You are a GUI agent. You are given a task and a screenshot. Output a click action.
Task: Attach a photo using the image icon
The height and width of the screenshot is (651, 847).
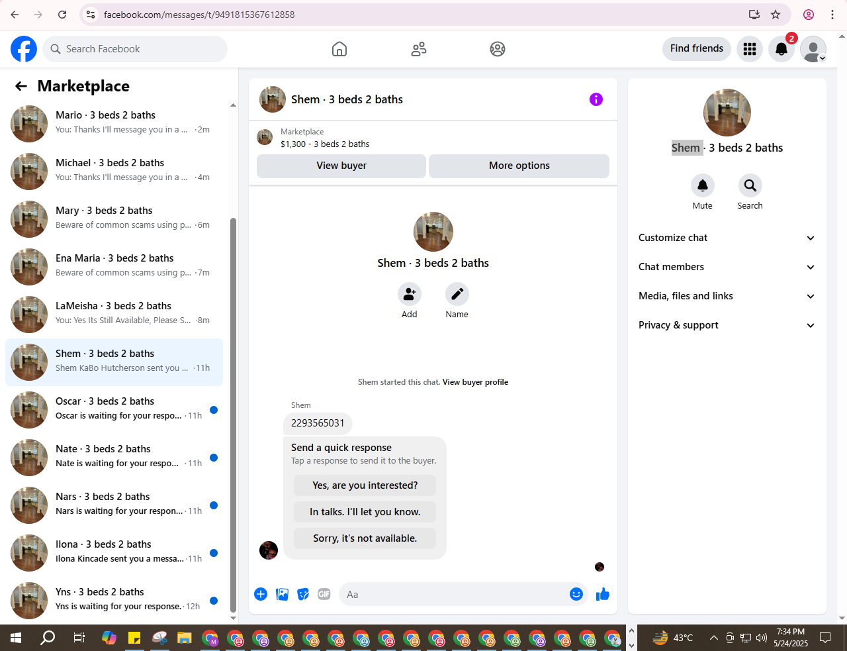click(283, 594)
